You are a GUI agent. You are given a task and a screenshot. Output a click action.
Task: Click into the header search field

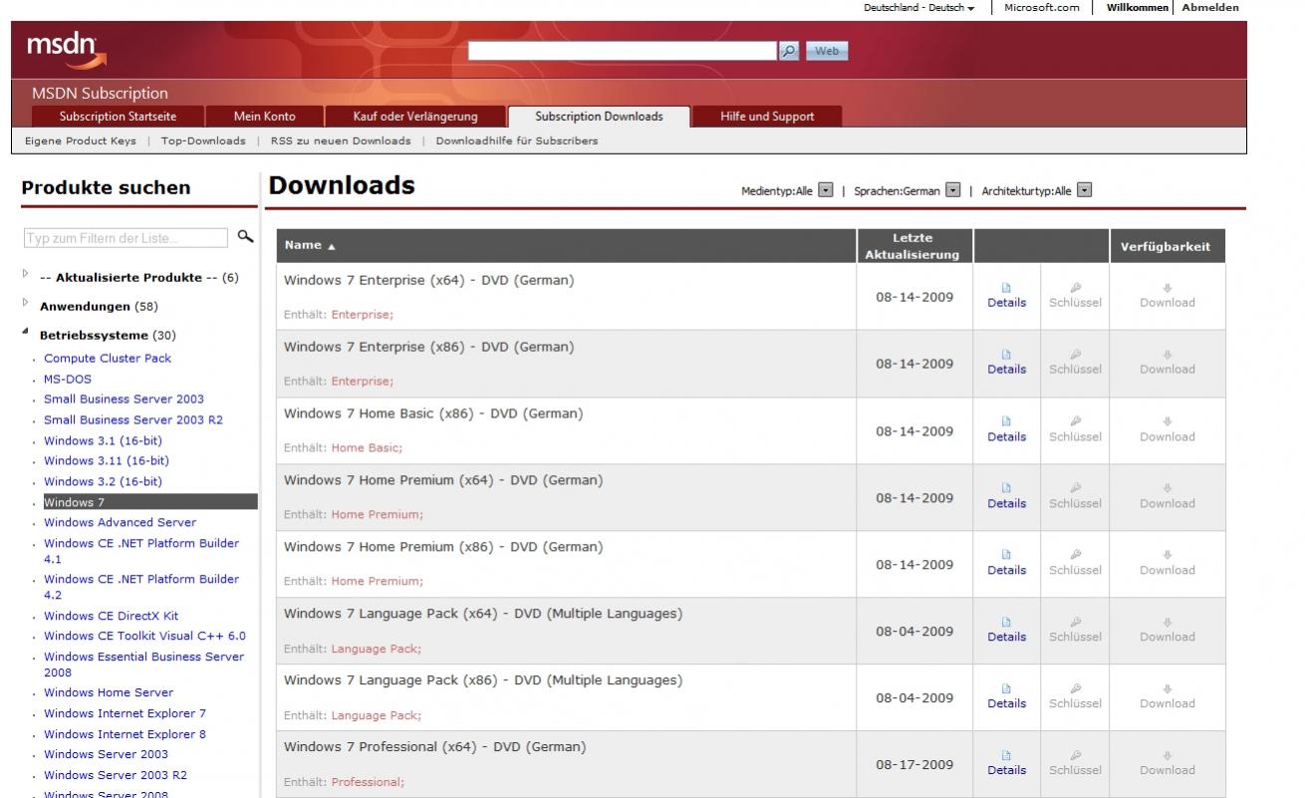[x=622, y=51]
